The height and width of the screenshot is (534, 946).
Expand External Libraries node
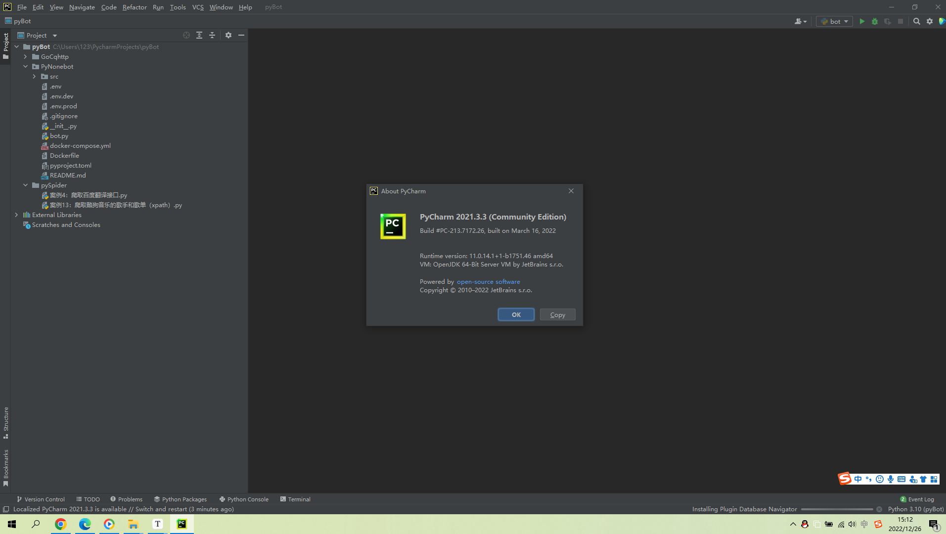[x=17, y=215]
